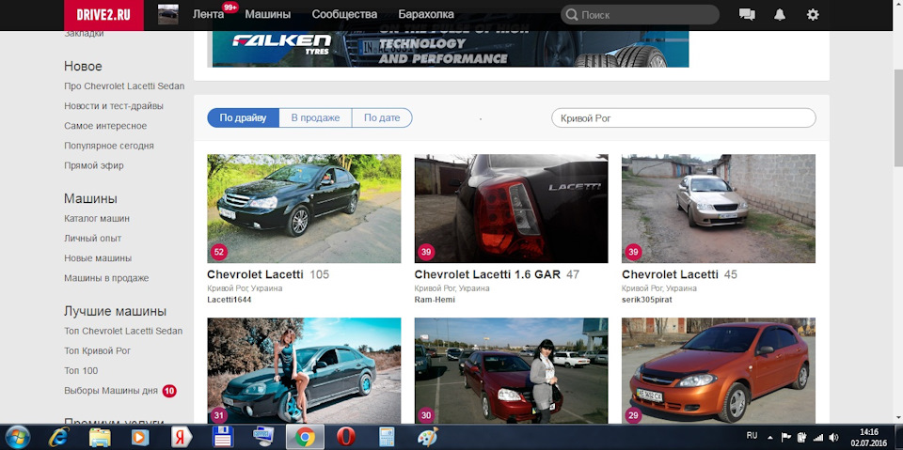
Task: Open the Chevrolet Lacetti 1.6 GAR title
Action: 487,274
